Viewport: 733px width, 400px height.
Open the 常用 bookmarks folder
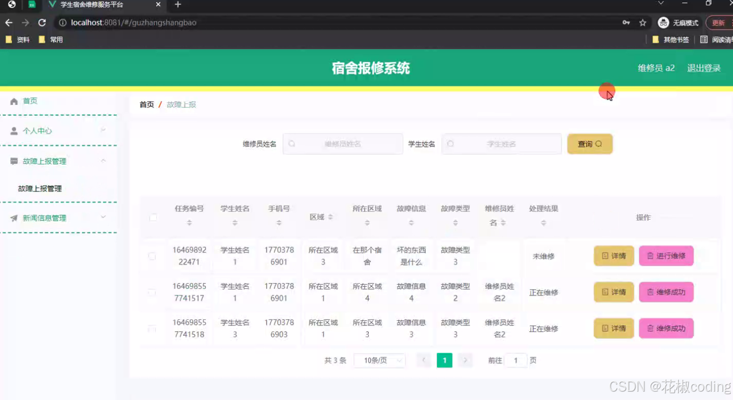pos(51,40)
